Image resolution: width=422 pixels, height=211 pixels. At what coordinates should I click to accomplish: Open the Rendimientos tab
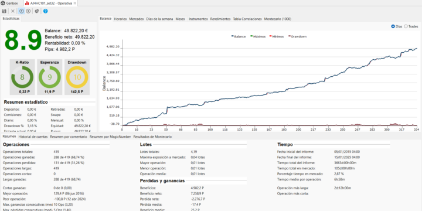[x=220, y=19]
